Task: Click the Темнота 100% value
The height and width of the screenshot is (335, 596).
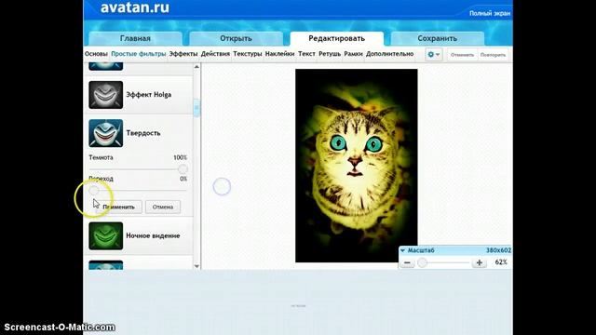Action: click(180, 157)
